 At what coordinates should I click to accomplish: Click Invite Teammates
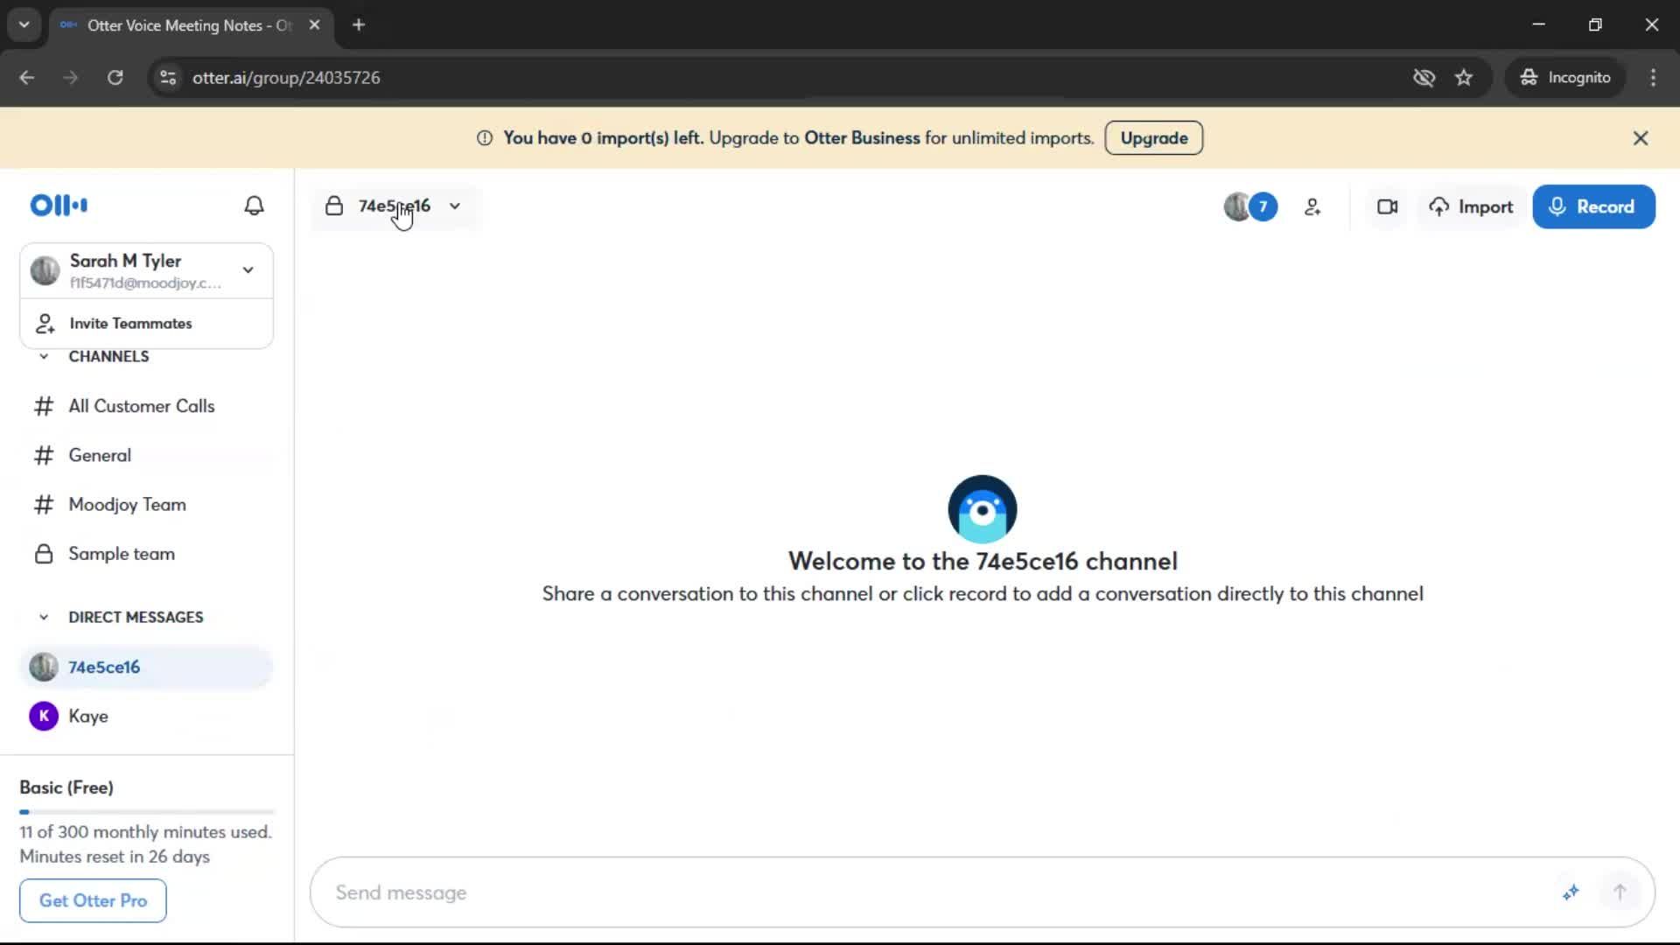pos(147,324)
